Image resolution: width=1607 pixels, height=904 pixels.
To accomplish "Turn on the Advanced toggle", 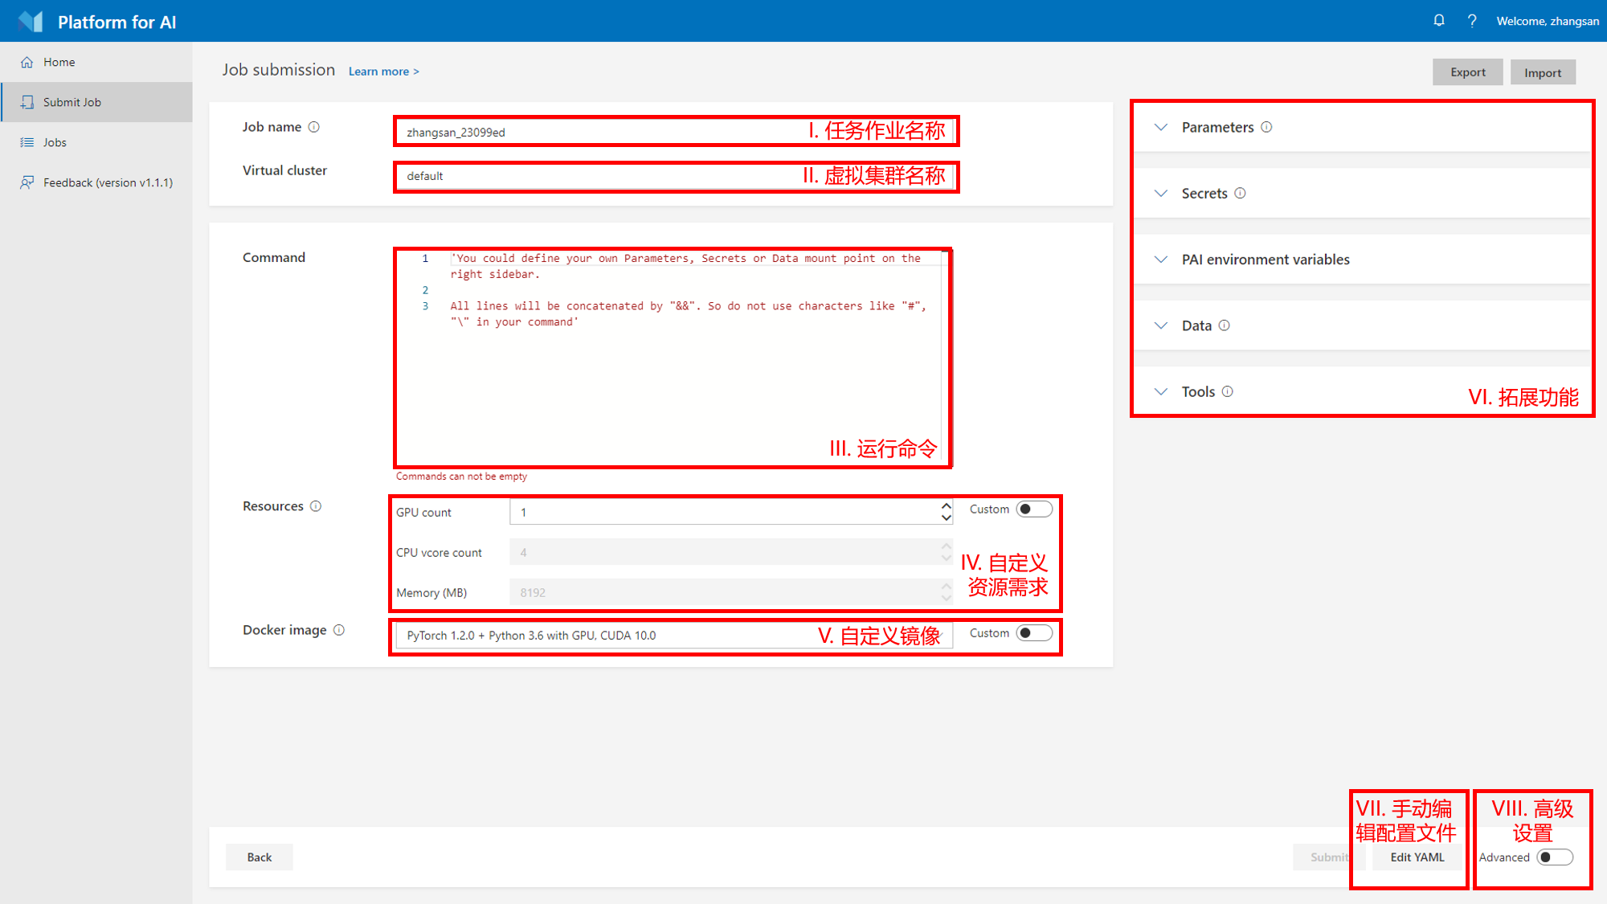I will [1554, 857].
